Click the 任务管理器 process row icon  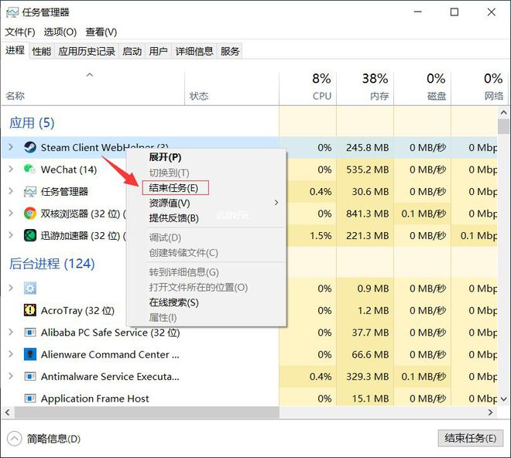30,192
